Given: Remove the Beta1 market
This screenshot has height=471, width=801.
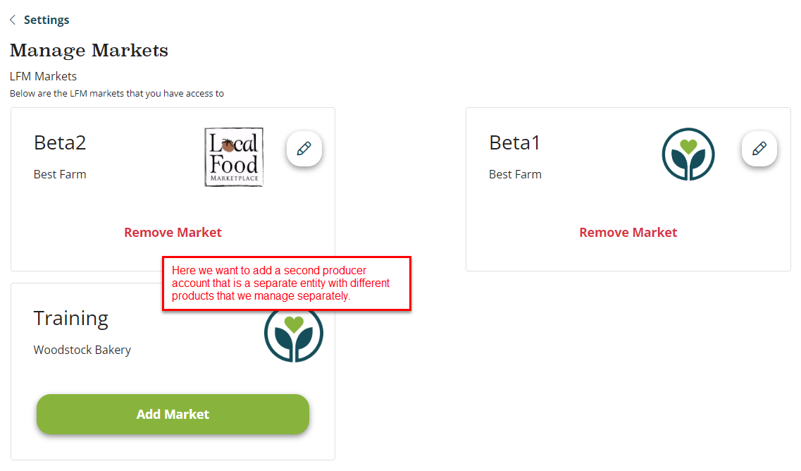Looking at the screenshot, I should tap(628, 232).
